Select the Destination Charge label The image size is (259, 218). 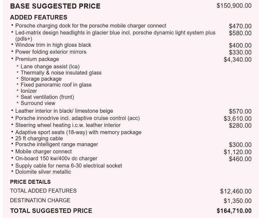(40, 200)
